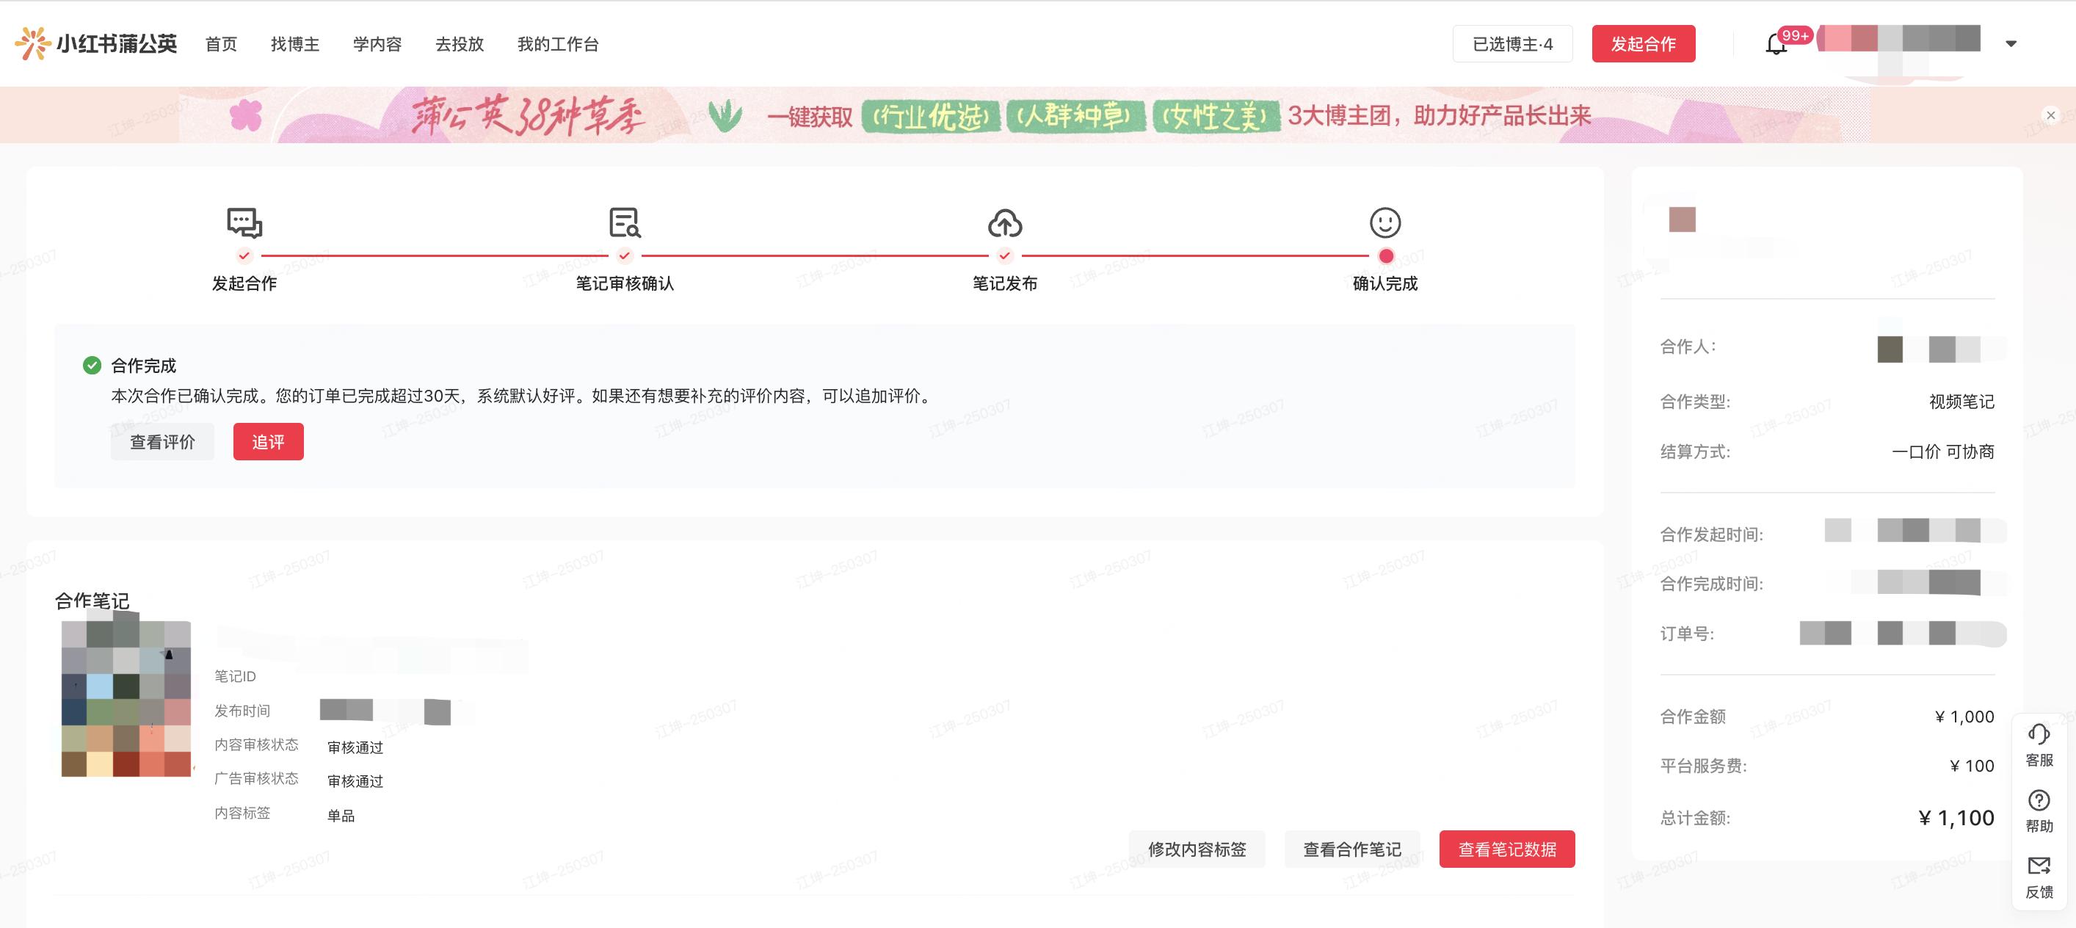Open the 找博主 menu item
The width and height of the screenshot is (2076, 928).
[295, 44]
